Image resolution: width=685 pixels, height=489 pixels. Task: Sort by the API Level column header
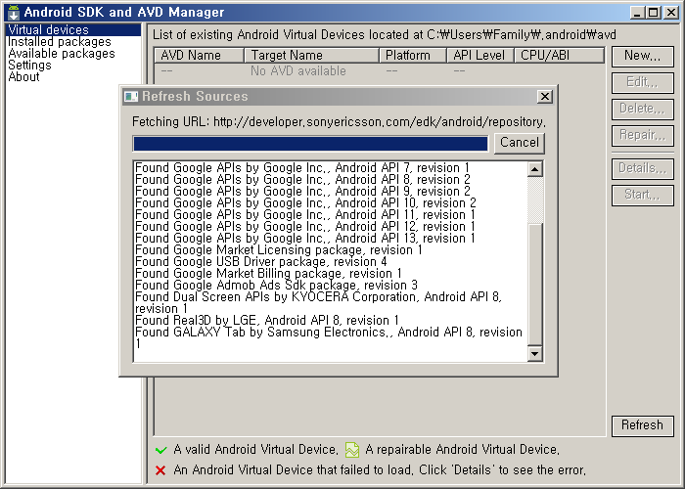pyautogui.click(x=480, y=56)
